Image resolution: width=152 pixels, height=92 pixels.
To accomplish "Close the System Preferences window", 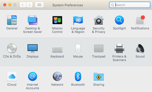I will click(x=5, y=5).
